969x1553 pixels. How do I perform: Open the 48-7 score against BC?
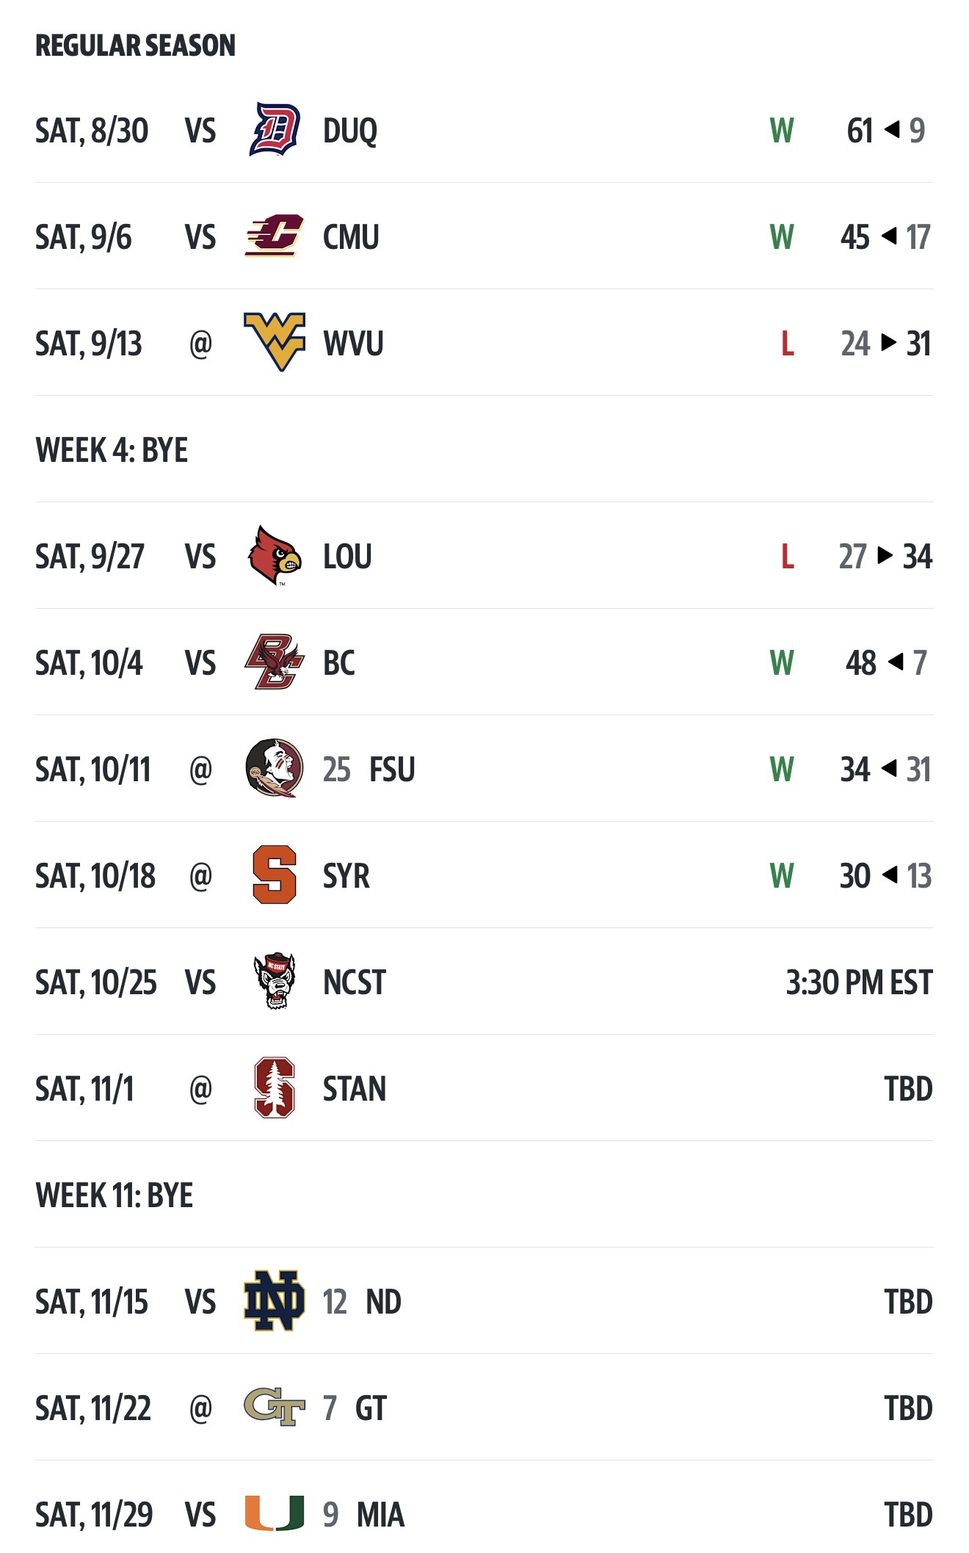tap(885, 663)
